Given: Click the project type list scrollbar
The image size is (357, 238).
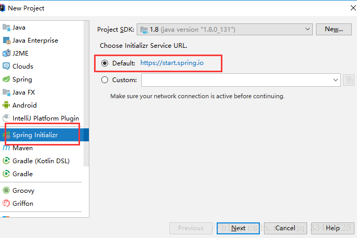Looking at the screenshot, I should [86, 94].
